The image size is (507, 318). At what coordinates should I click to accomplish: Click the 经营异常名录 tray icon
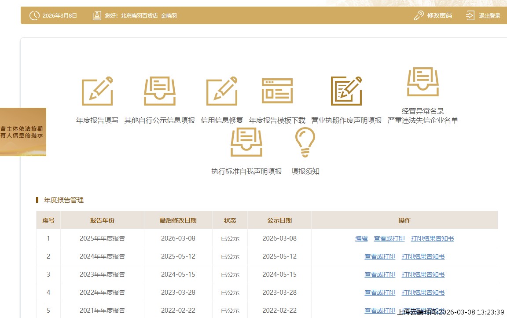coord(423,82)
